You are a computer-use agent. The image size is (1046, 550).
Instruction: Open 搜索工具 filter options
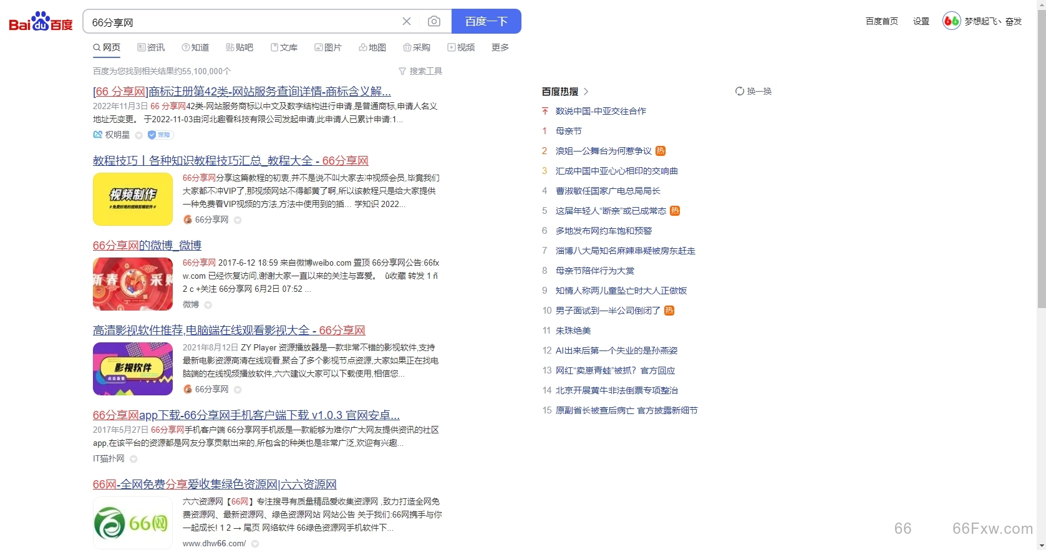pyautogui.click(x=420, y=71)
